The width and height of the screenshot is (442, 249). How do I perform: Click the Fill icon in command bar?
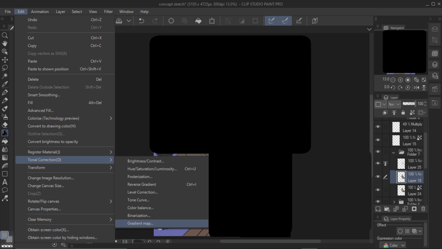pos(198,21)
